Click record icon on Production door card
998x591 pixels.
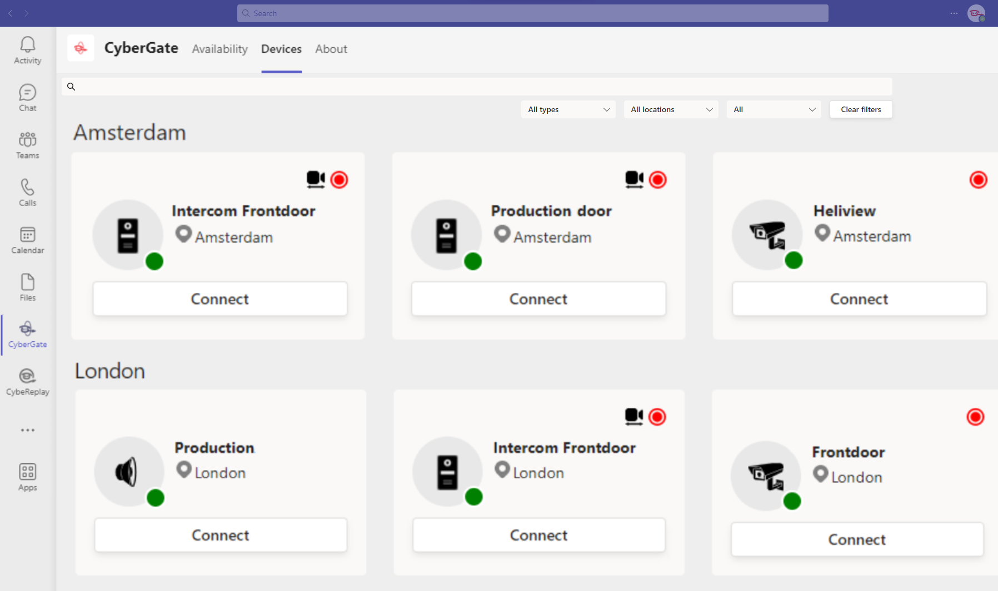tap(658, 180)
